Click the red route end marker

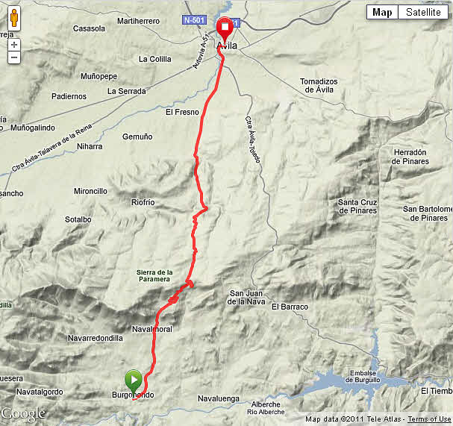click(225, 30)
